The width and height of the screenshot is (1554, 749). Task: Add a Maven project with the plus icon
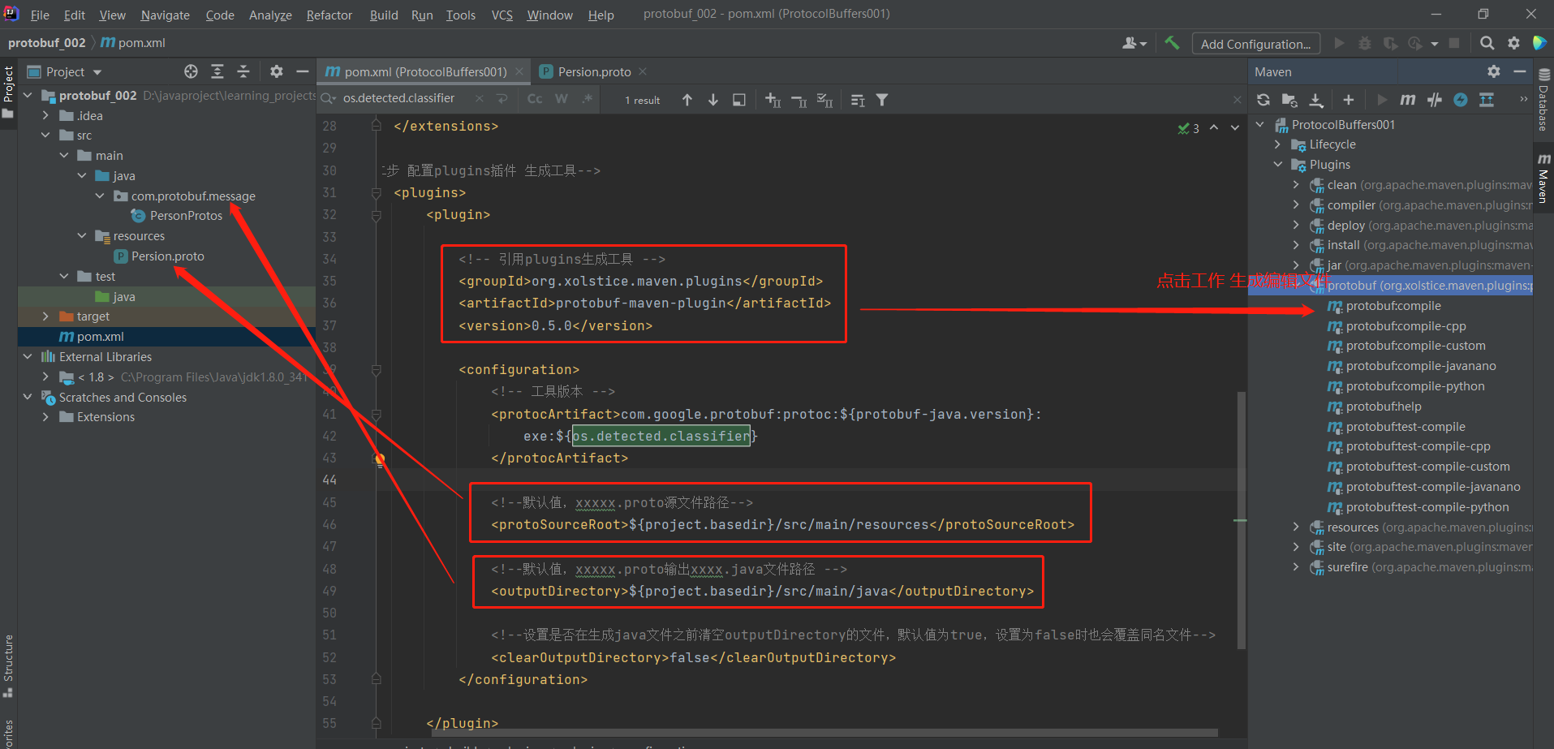pyautogui.click(x=1348, y=99)
